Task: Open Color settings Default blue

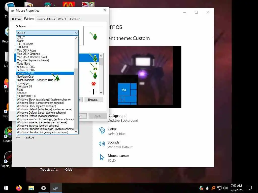Action: point(116,131)
